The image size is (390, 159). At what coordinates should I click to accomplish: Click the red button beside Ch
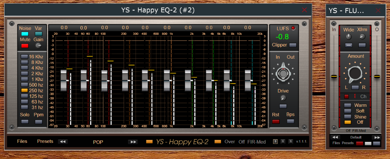point(347,96)
